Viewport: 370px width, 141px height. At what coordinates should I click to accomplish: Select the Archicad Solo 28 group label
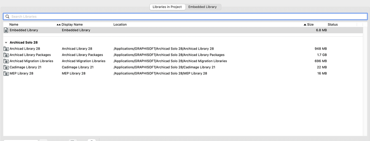(24, 43)
